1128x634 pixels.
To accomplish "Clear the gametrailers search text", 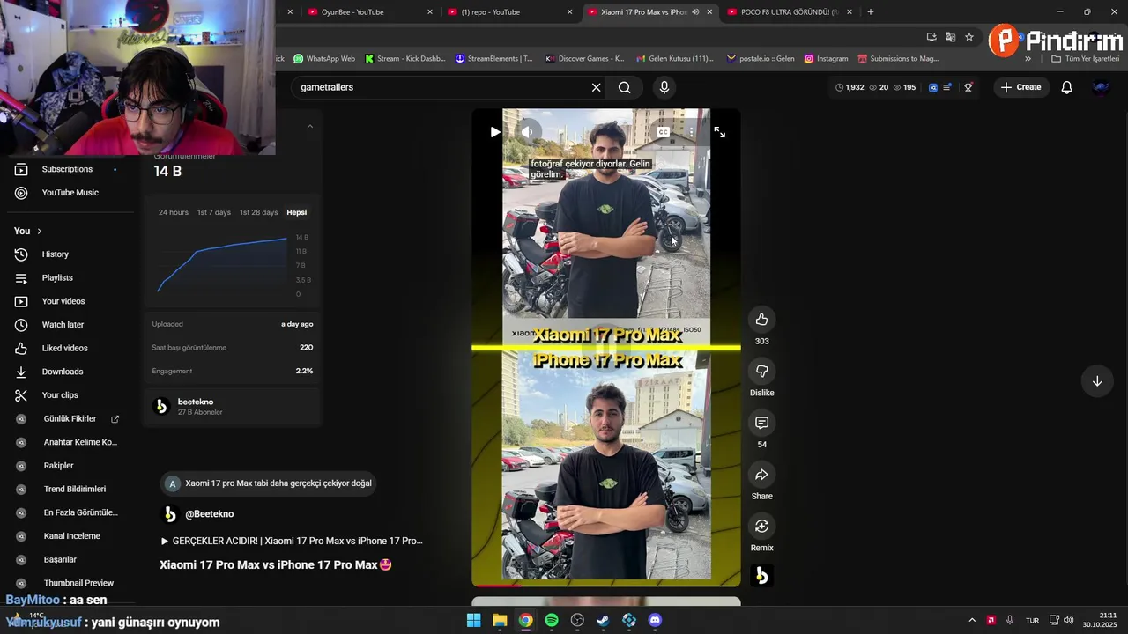I will (596, 87).
